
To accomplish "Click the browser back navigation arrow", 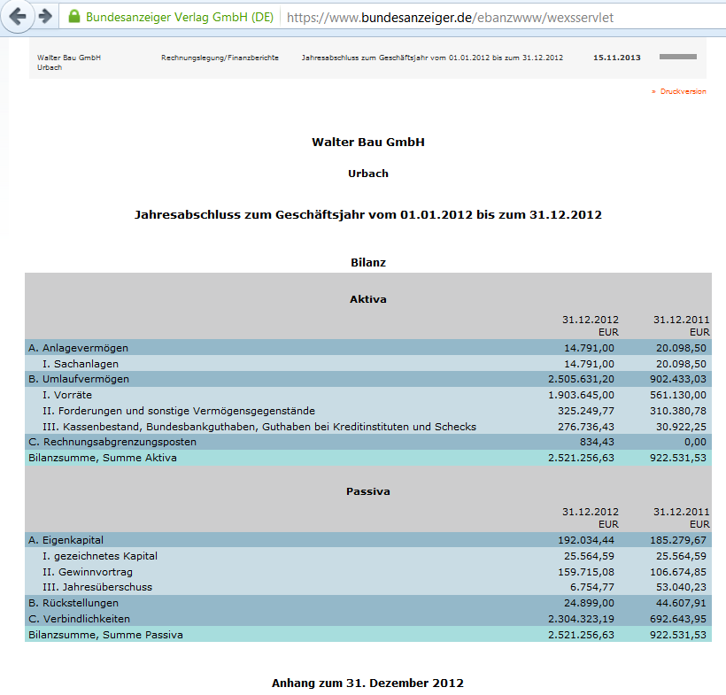I will tap(18, 15).
